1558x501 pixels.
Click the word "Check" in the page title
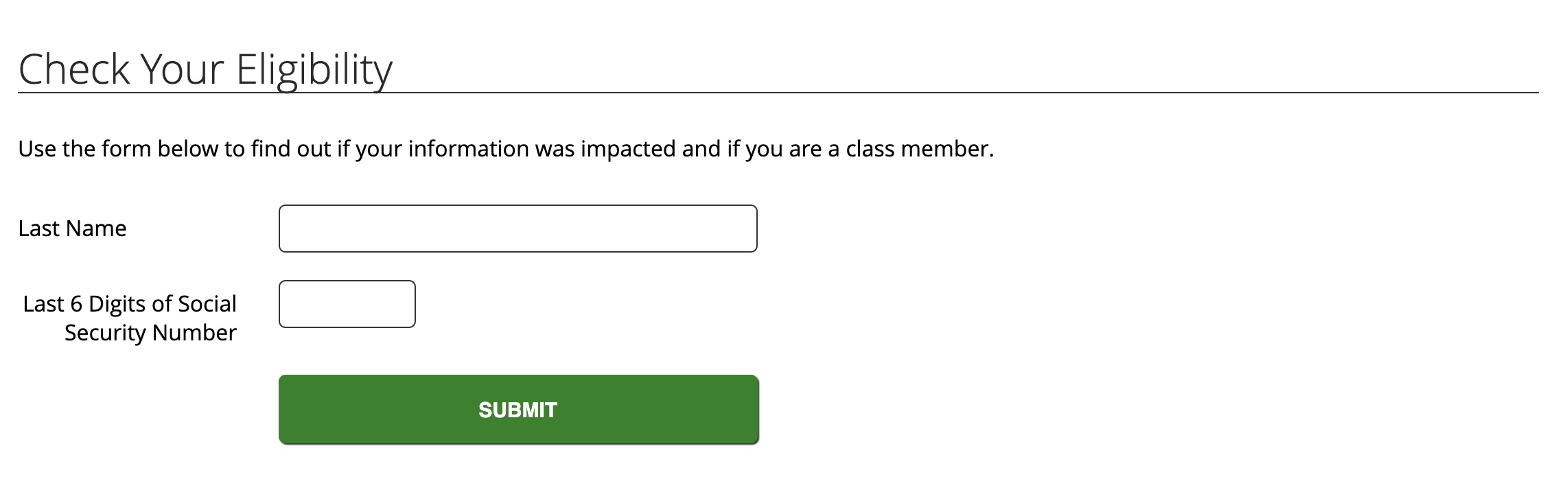pyautogui.click(x=74, y=69)
